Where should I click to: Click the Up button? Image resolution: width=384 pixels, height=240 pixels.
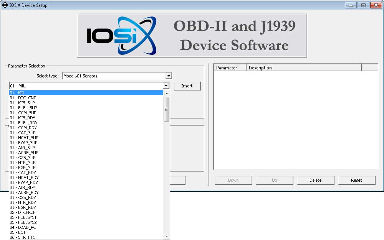click(x=275, y=180)
